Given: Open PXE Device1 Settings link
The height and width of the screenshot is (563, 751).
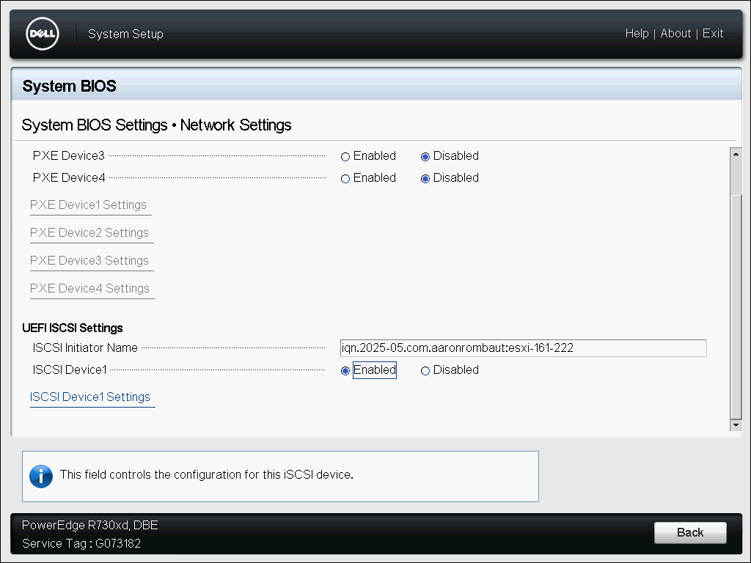Looking at the screenshot, I should (x=88, y=205).
